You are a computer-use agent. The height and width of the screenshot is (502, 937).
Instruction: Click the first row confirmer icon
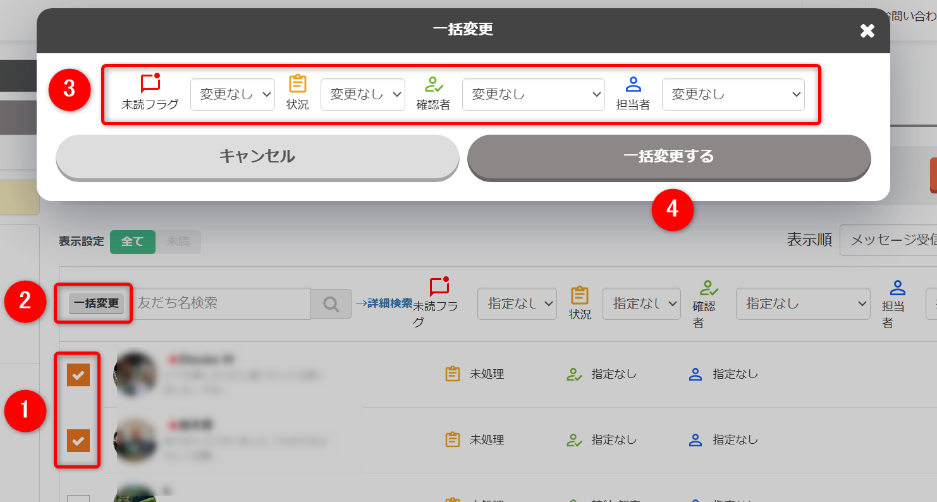coord(574,374)
